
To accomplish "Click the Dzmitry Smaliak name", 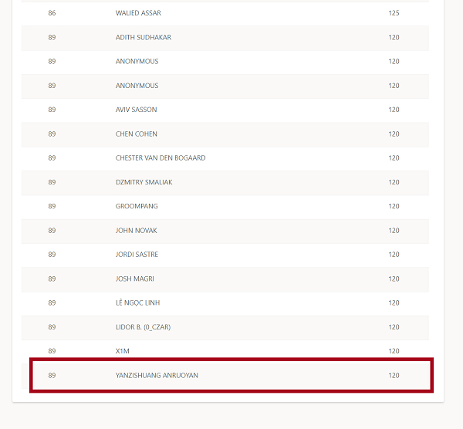I will (144, 182).
